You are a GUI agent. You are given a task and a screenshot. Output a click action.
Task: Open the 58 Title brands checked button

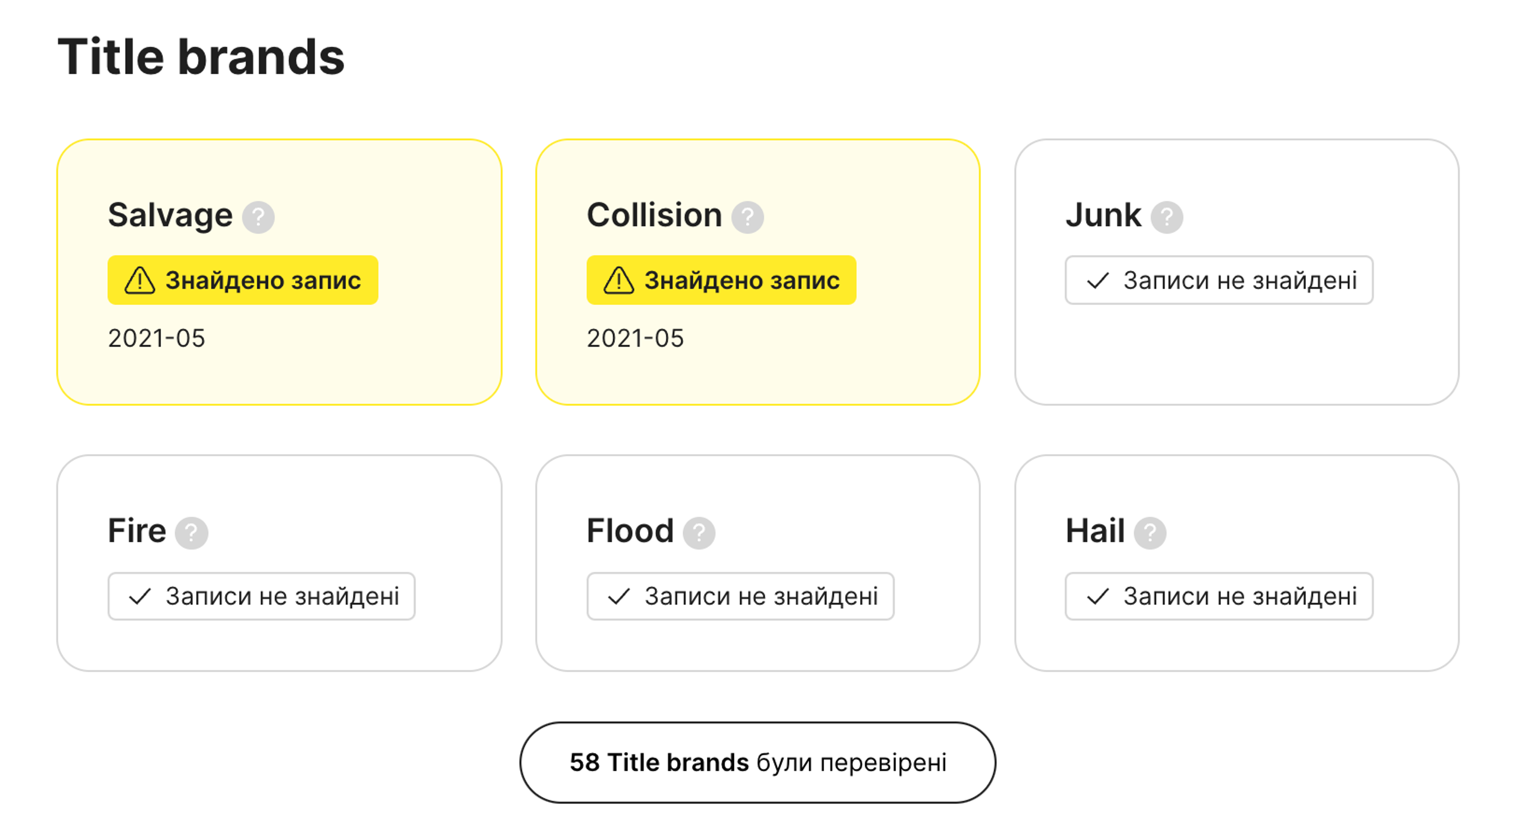point(757,762)
